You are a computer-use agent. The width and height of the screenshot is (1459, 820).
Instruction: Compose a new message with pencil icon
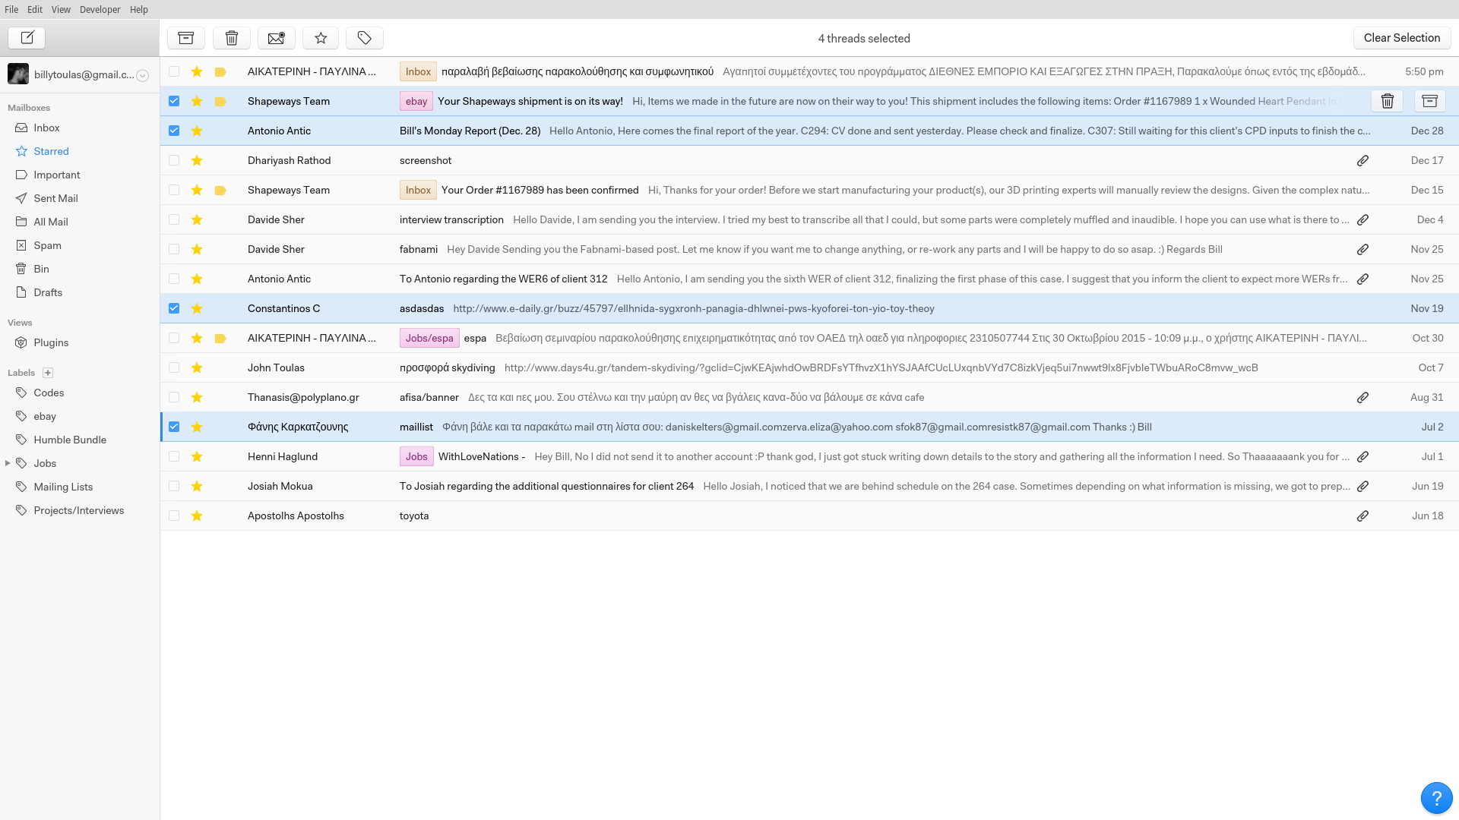[27, 37]
